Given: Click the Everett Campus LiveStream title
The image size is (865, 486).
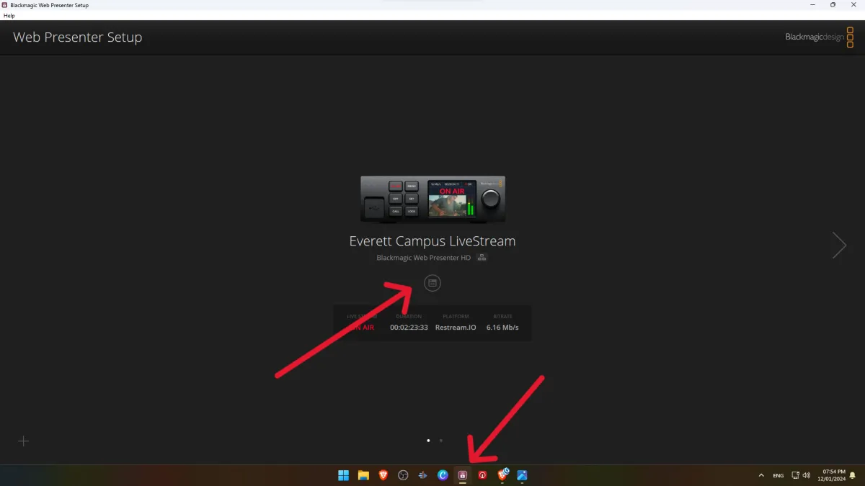Looking at the screenshot, I should (x=432, y=241).
